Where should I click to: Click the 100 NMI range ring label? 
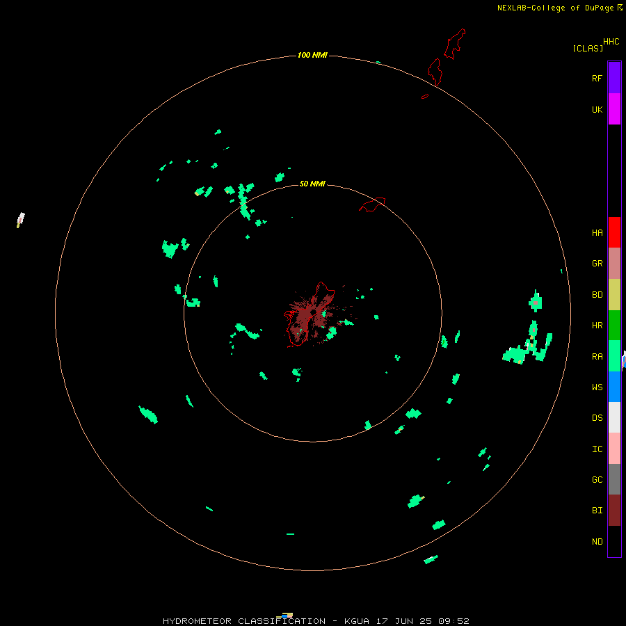point(312,55)
